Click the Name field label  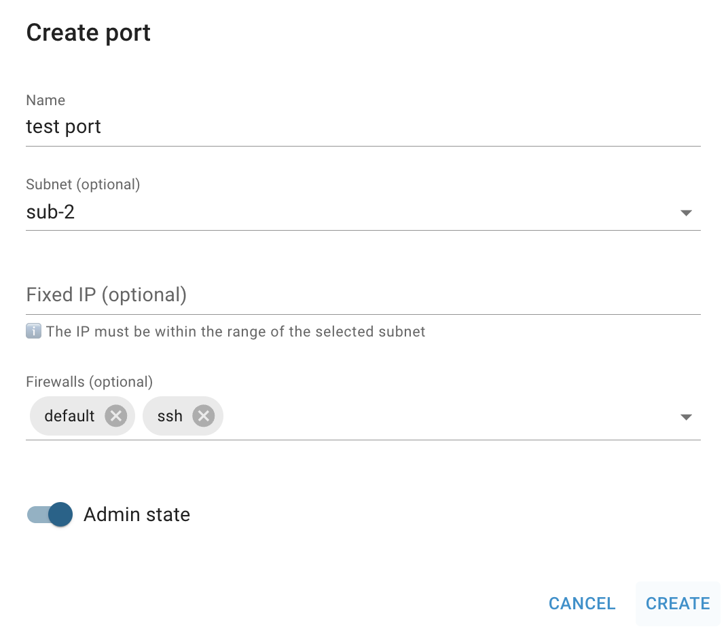coord(45,100)
